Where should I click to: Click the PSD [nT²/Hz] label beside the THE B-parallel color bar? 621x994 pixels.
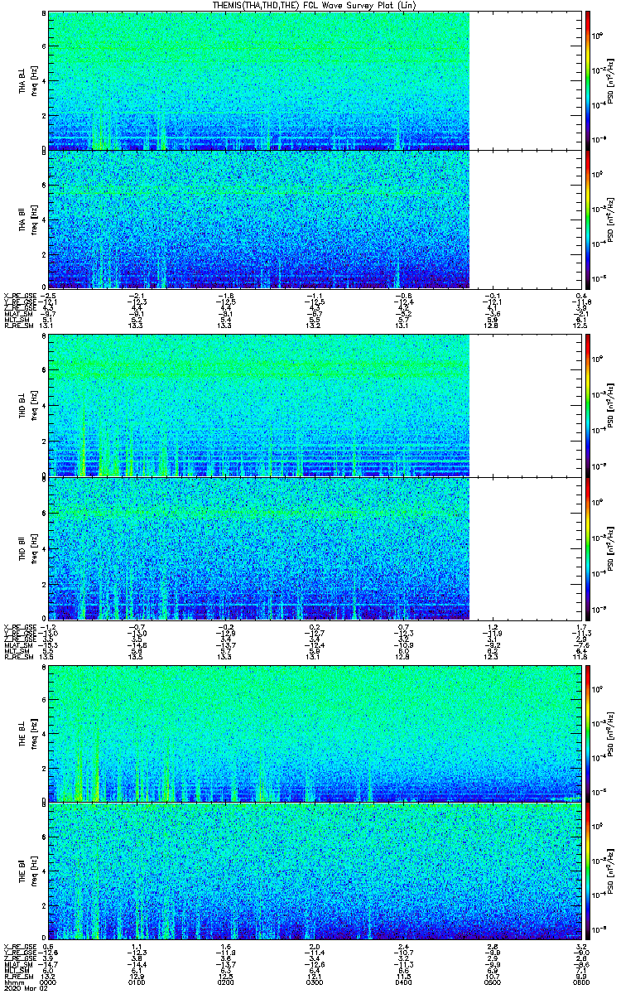pyautogui.click(x=610, y=873)
